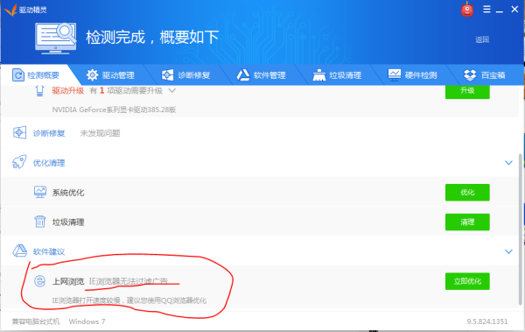Click the 系统优化 monitor icon
The width and height of the screenshot is (525, 332).
[x=40, y=192]
